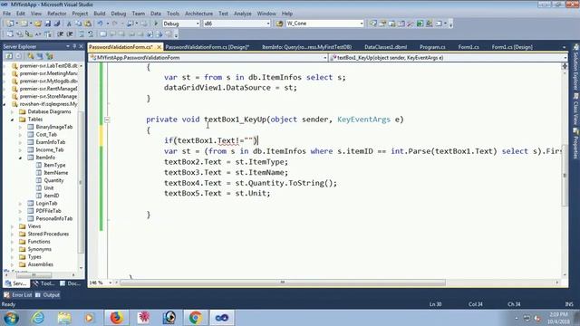The height and width of the screenshot is (326, 580).
Task: Open the Class View side tab
Action: [576, 109]
